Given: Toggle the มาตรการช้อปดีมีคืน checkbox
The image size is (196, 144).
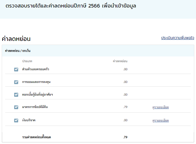Looking at the screenshot, I should (16, 107).
